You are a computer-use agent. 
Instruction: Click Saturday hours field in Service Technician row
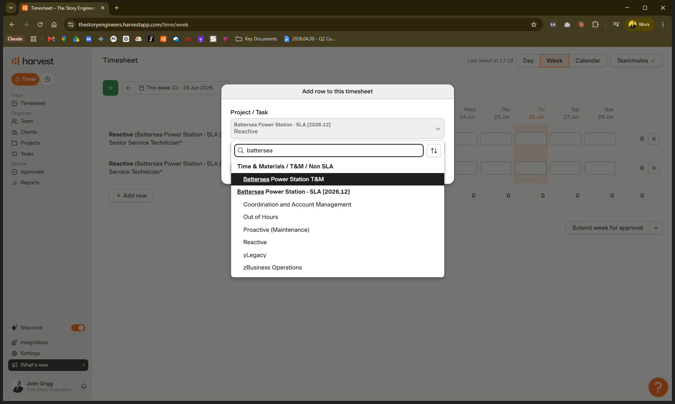click(x=565, y=168)
